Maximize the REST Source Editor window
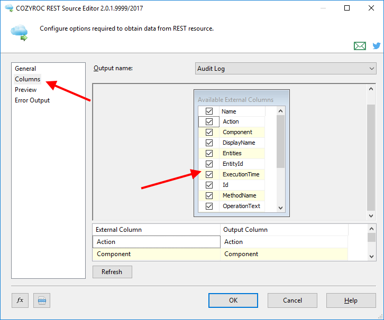The width and height of the screenshot is (384, 320). tap(347, 8)
